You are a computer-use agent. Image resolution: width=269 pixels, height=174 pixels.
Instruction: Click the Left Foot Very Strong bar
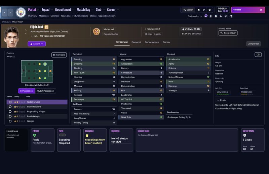(222, 94)
